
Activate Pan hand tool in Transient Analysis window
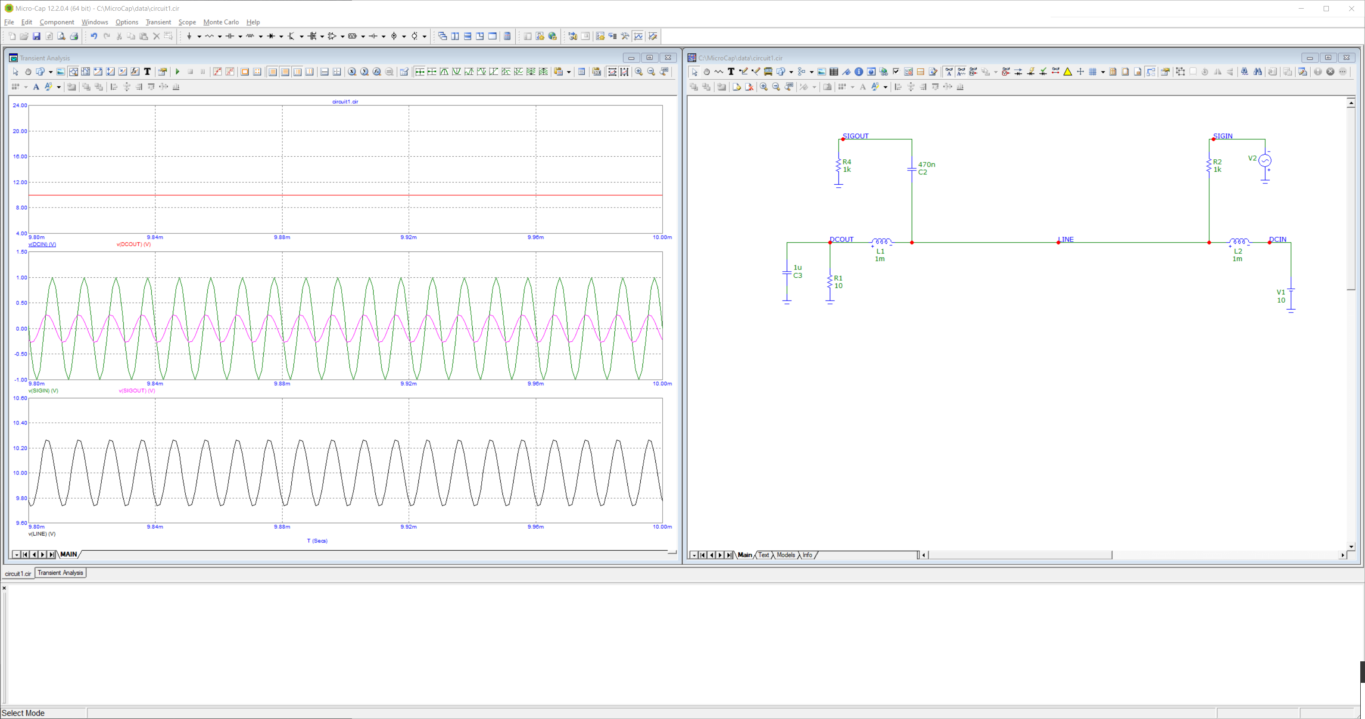tap(28, 71)
